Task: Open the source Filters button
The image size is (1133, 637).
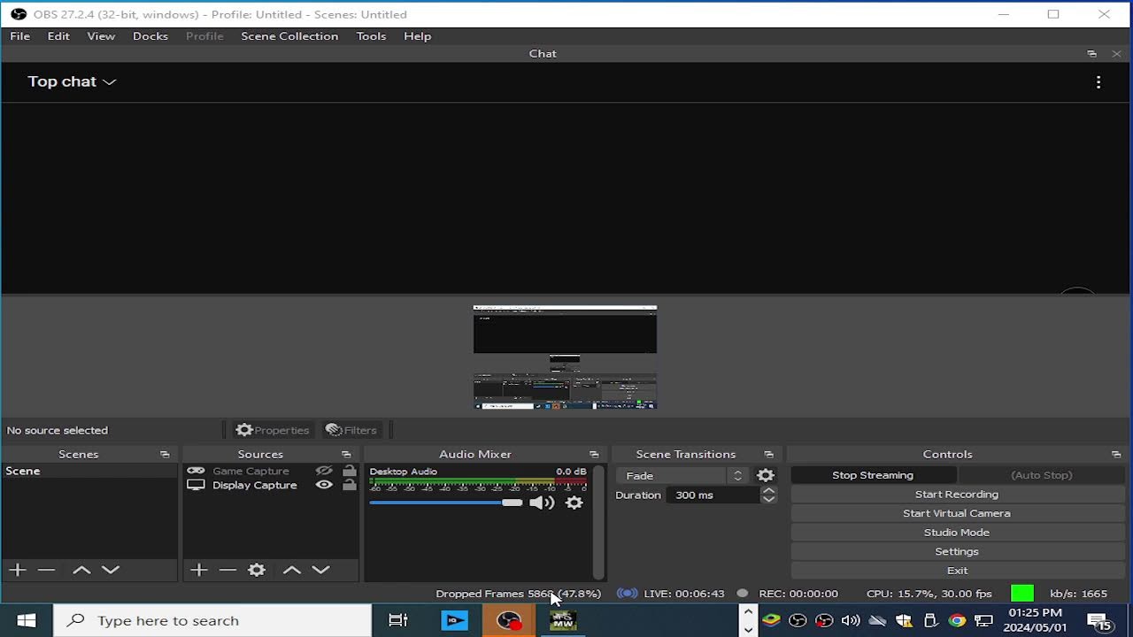Action: pyautogui.click(x=351, y=430)
